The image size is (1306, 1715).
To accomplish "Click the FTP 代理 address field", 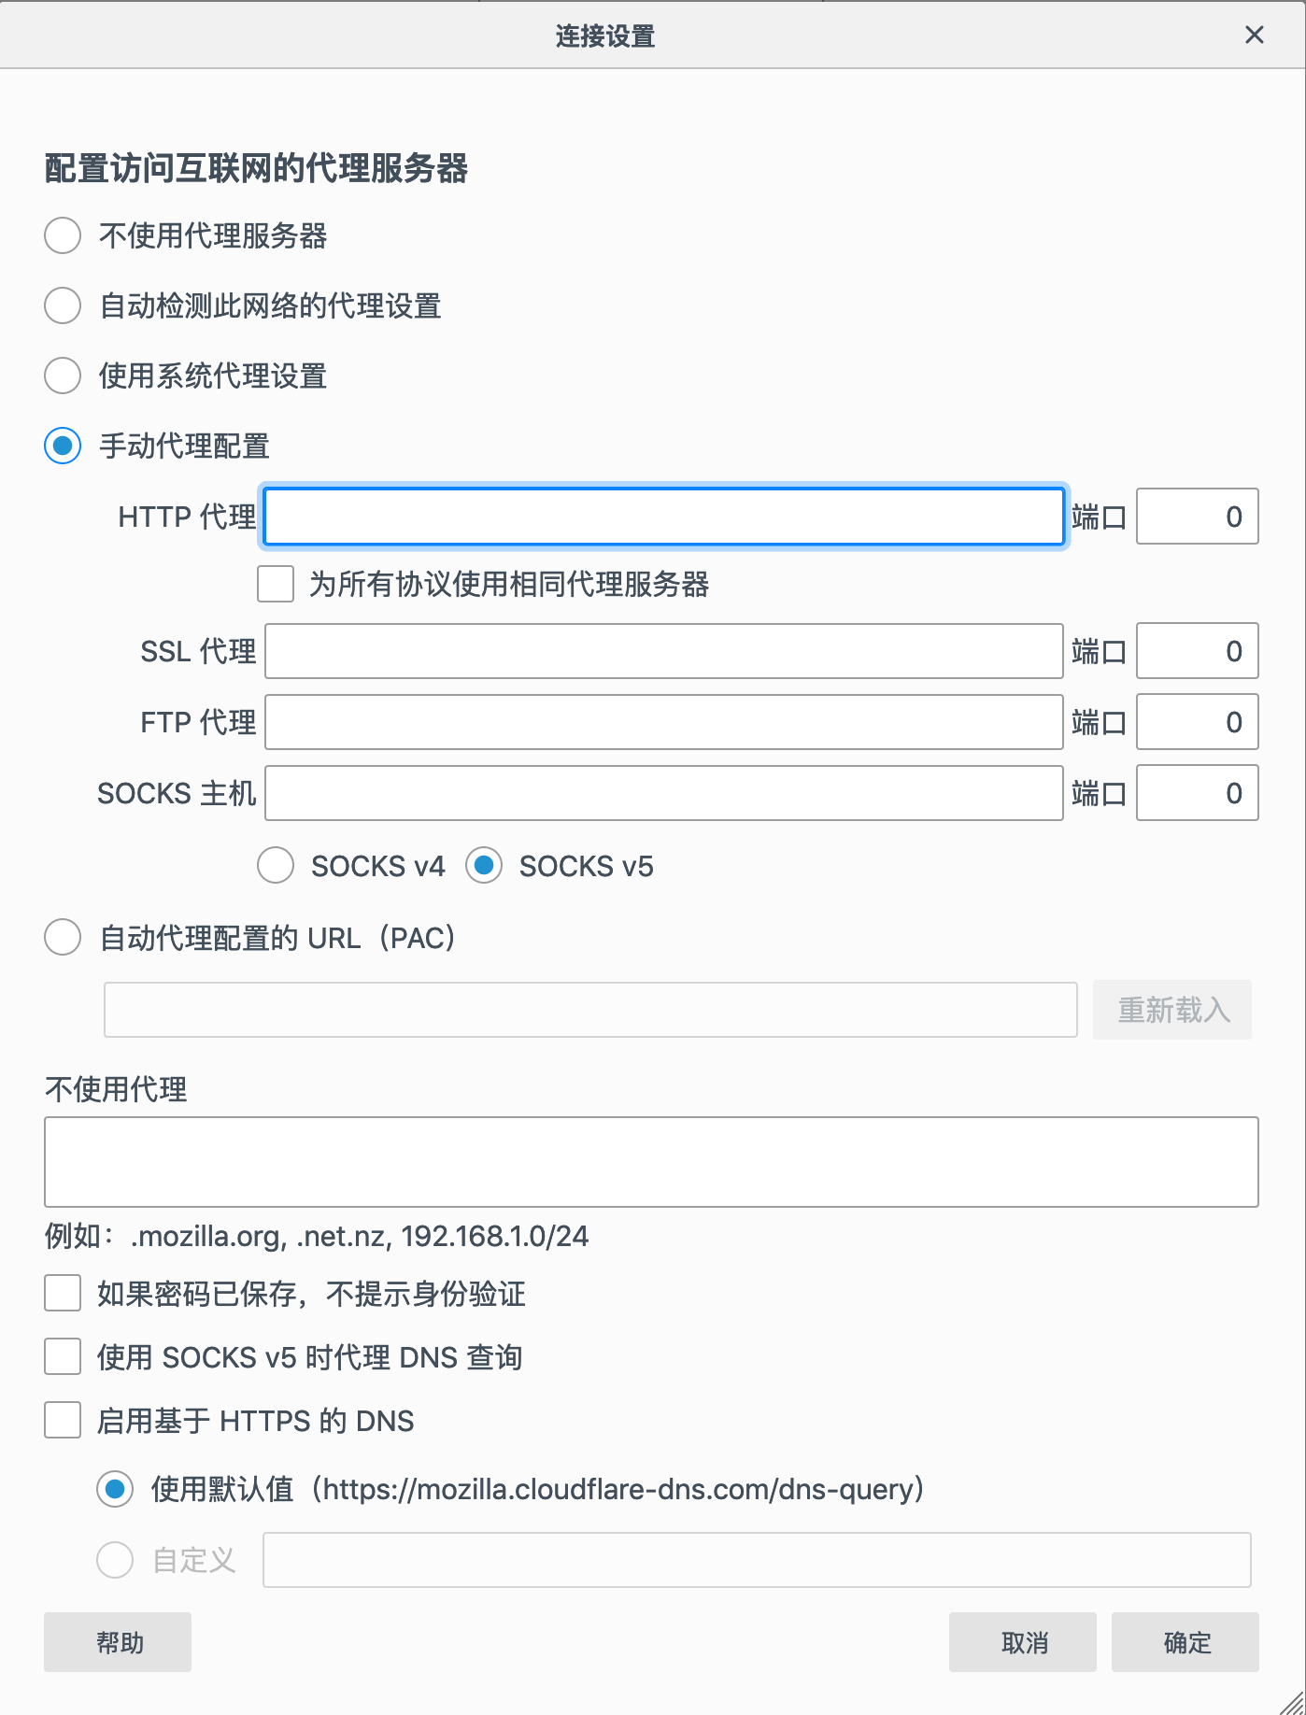I will pyautogui.click(x=663, y=722).
